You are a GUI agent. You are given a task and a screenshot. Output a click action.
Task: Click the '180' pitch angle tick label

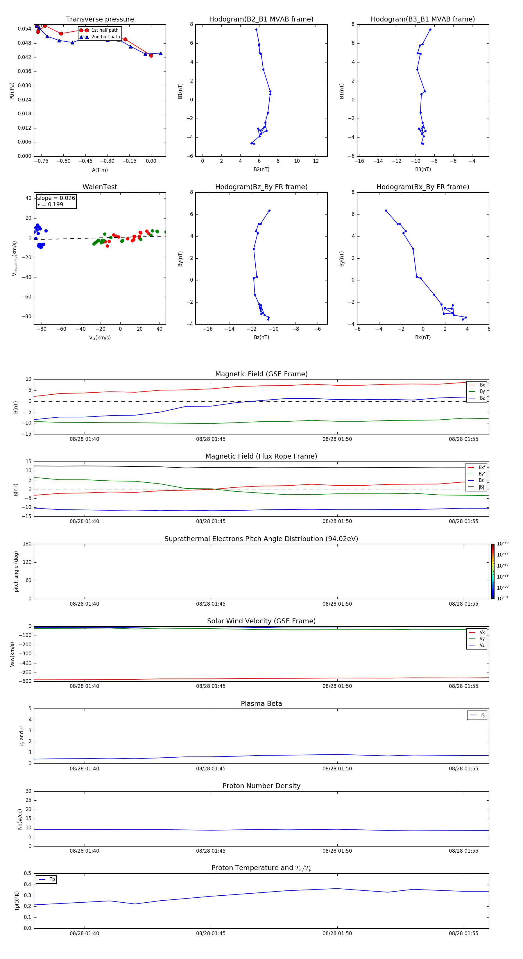coord(27,544)
